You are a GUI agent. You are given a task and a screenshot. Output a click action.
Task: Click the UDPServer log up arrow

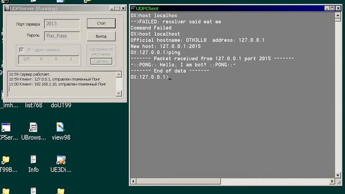click(119, 74)
